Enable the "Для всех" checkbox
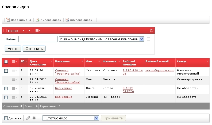Screen dimensions: 212x125 click(x=6, y=118)
